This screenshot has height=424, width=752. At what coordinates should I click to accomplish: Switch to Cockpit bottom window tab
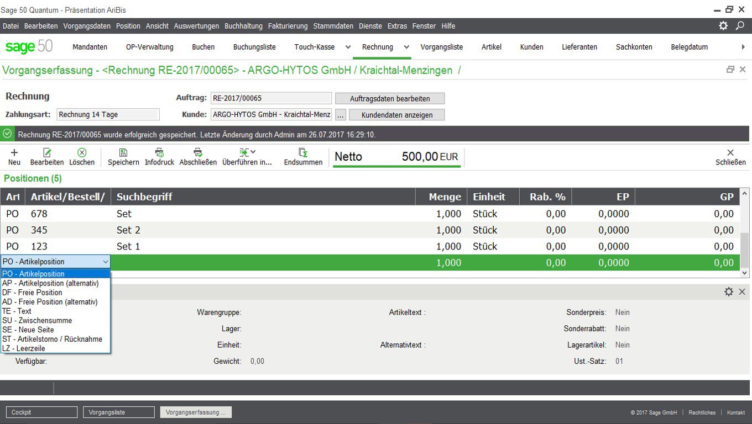[41, 412]
